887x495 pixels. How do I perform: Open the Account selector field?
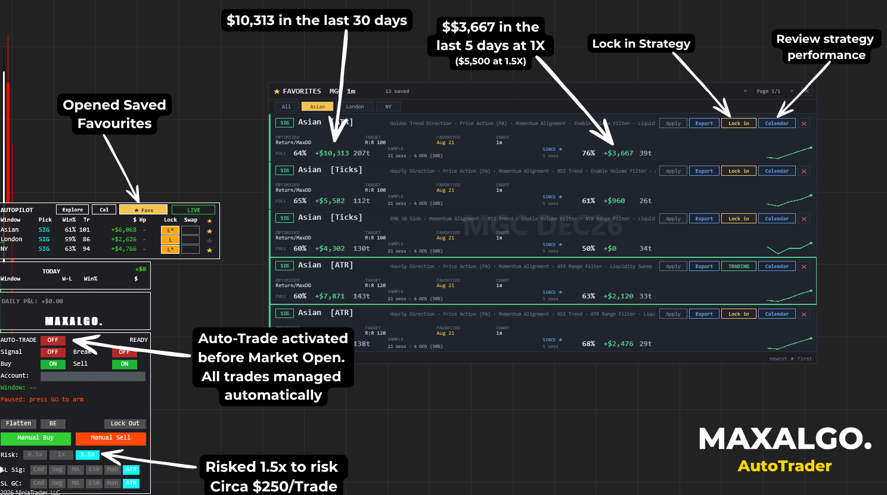pyautogui.click(x=93, y=376)
